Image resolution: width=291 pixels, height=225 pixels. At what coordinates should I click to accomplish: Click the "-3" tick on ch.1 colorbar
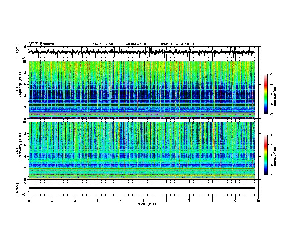pos(271,74)
